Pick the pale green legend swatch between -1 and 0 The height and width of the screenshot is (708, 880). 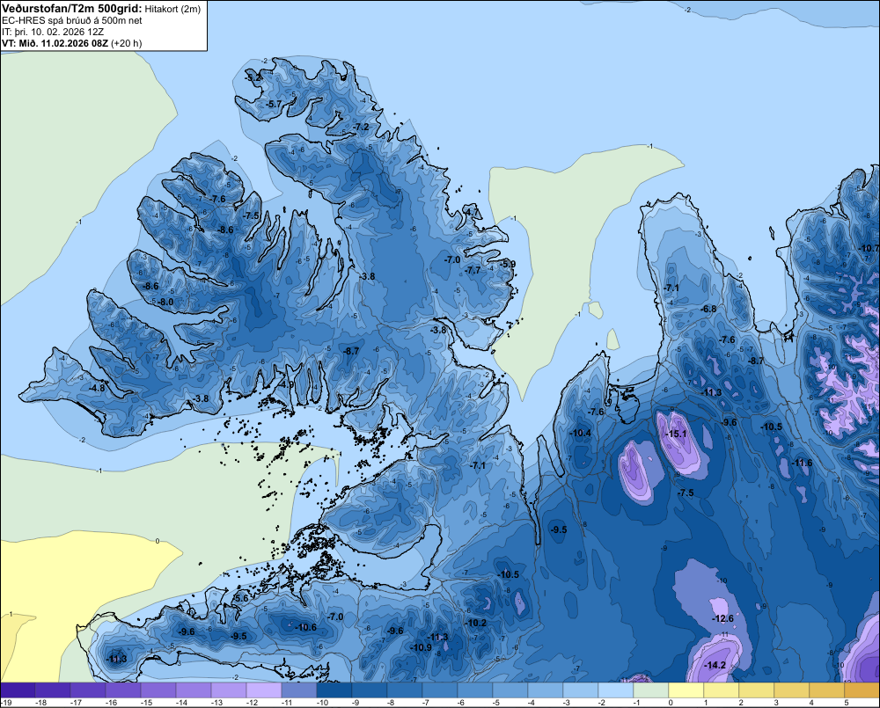[651, 690]
